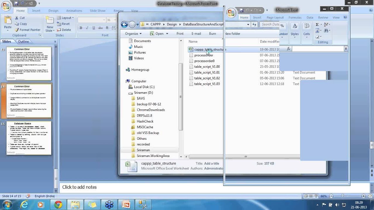Open the dropdown arrow next to Open

(167, 34)
